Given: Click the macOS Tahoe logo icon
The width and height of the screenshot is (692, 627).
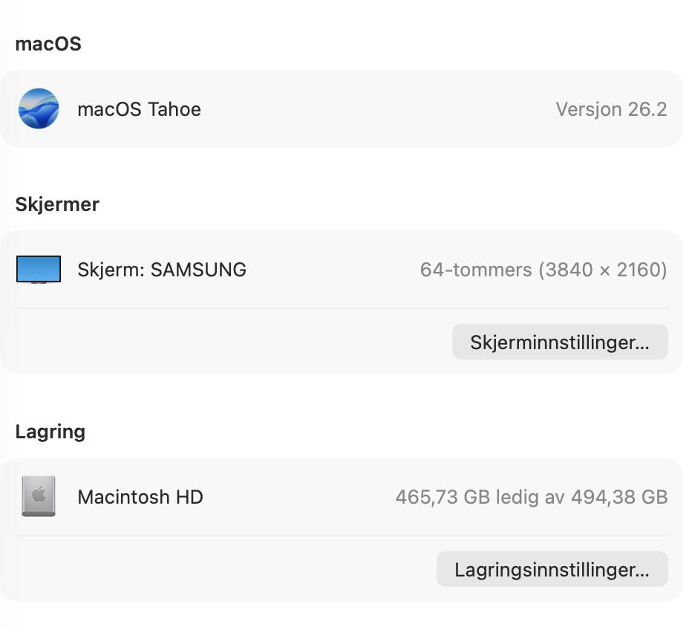Looking at the screenshot, I should 39,109.
